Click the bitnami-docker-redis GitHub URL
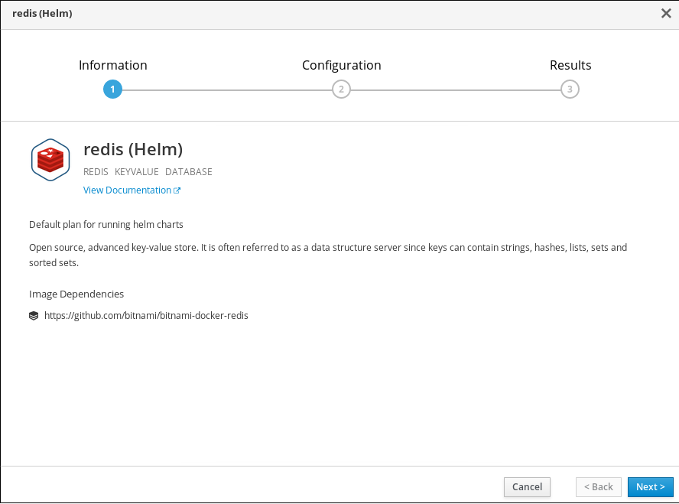Image resolution: width=679 pixels, height=504 pixels. 146,315
